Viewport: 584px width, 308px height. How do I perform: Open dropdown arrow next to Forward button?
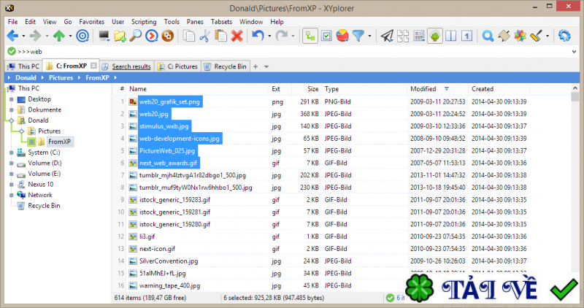click(47, 36)
